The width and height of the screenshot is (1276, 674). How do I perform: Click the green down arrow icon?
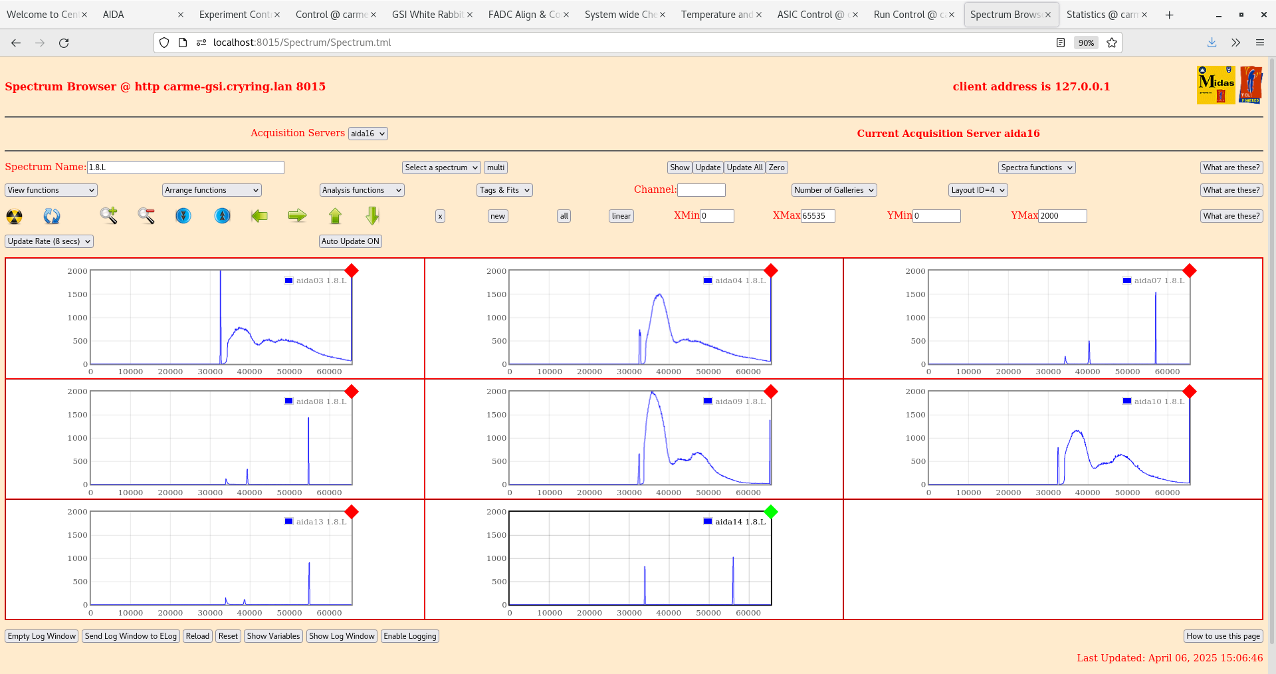(373, 215)
